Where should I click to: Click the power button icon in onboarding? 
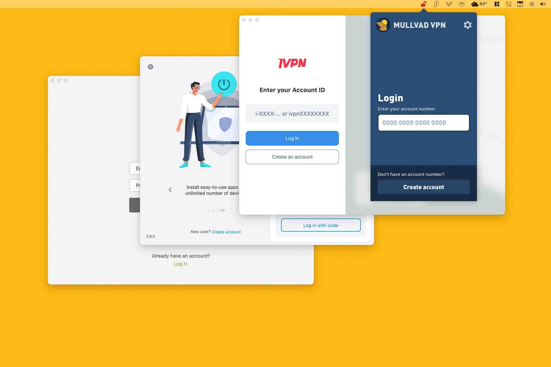[x=224, y=84]
